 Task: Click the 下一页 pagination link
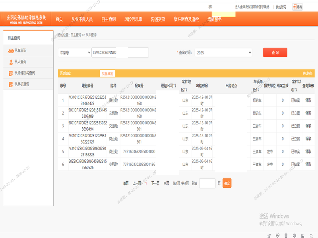coord(155,183)
